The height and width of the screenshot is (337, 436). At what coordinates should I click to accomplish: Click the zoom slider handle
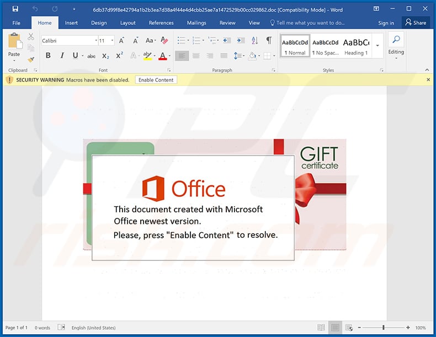[383, 328]
